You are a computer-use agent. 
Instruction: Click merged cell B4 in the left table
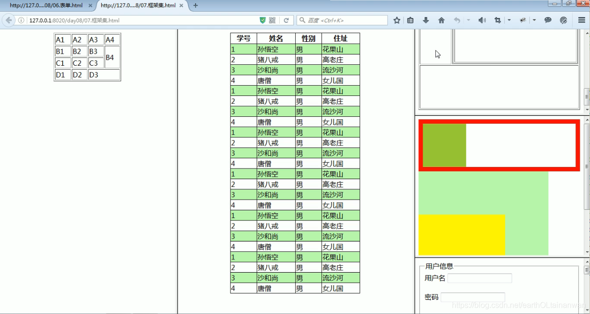(112, 57)
